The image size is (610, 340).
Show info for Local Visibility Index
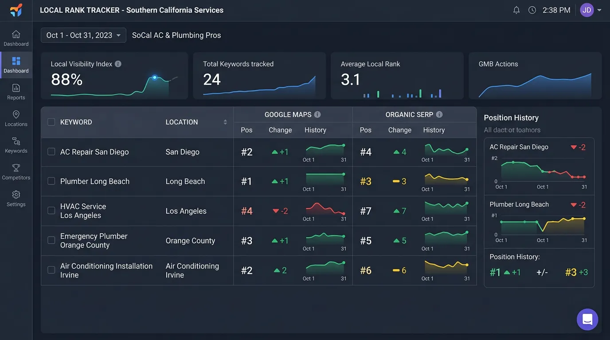point(118,64)
